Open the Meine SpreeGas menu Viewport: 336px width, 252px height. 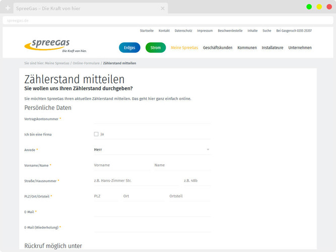[x=184, y=48]
